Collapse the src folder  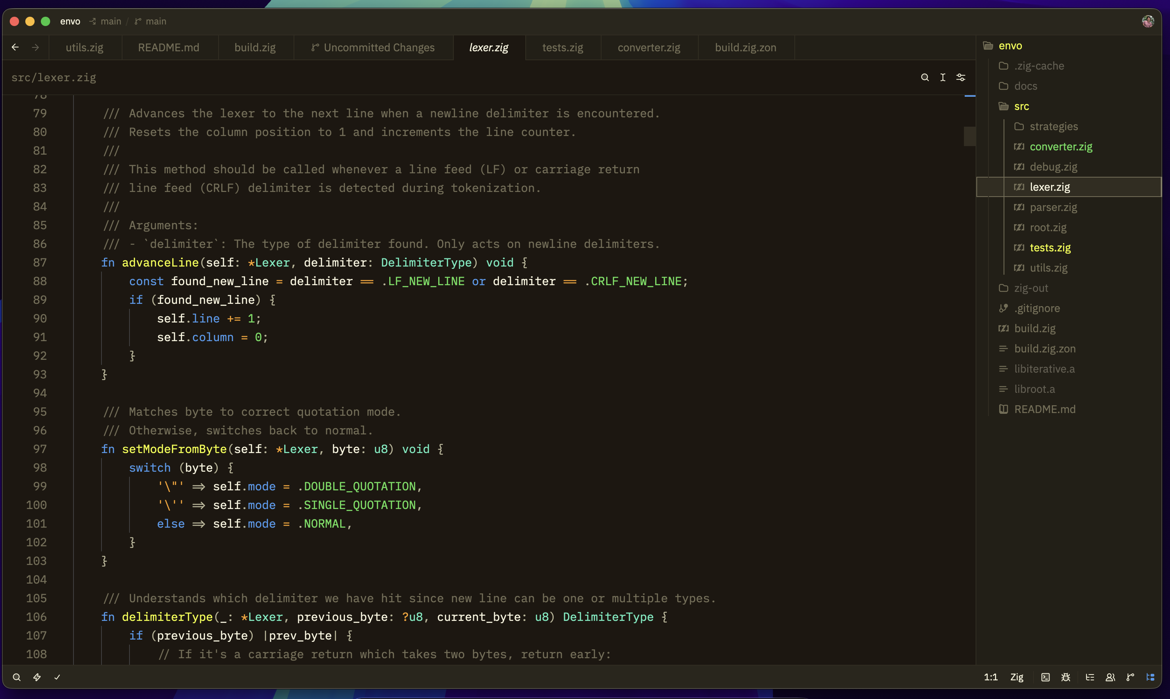1069,106
